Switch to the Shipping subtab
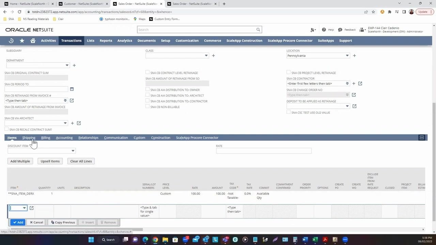 29,137
